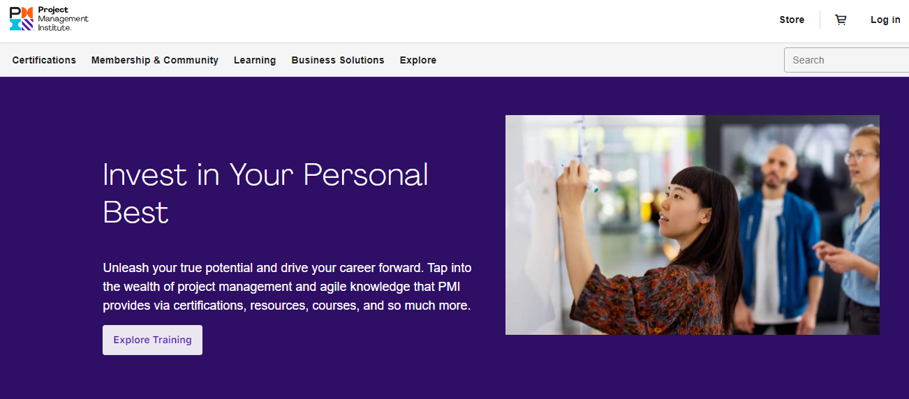Click the Project Management Institute logo text
909x399 pixels.
click(x=63, y=19)
